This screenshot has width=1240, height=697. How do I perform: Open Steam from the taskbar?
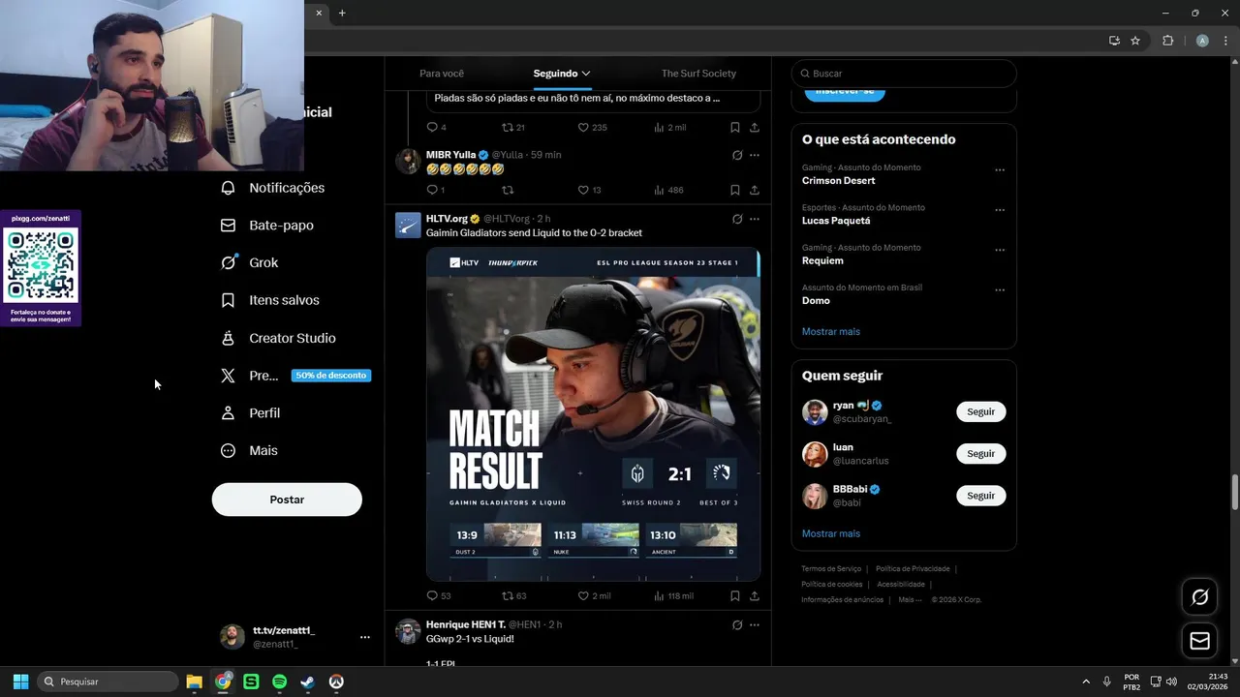pos(308,682)
